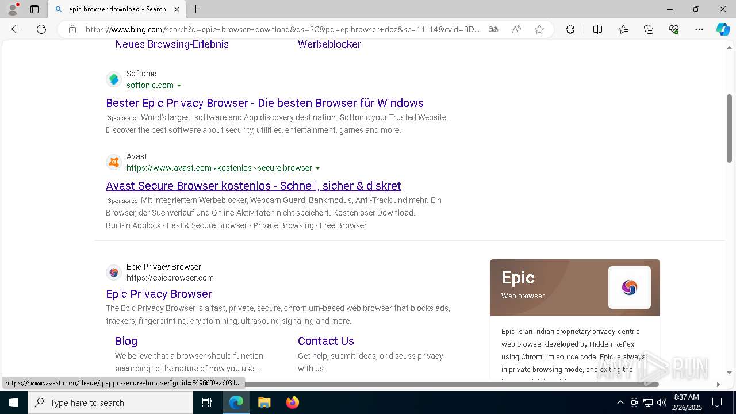Open Task View on the taskbar
Viewport: 736px width, 414px height.
207,402
